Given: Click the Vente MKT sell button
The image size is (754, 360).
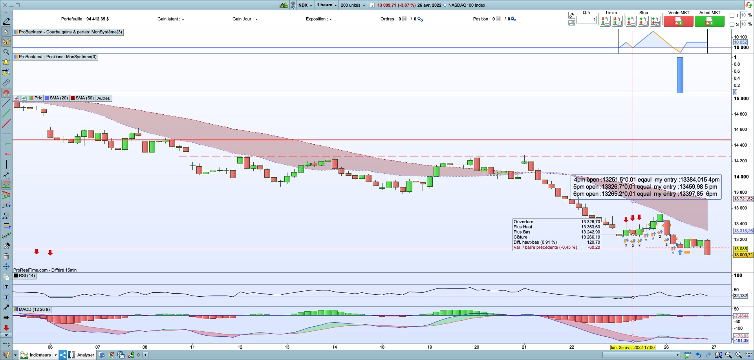Looking at the screenshot, I should (x=679, y=21).
